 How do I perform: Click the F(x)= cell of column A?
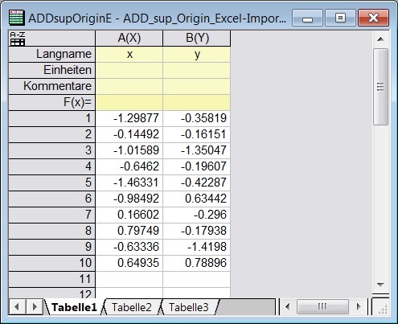[129, 102]
